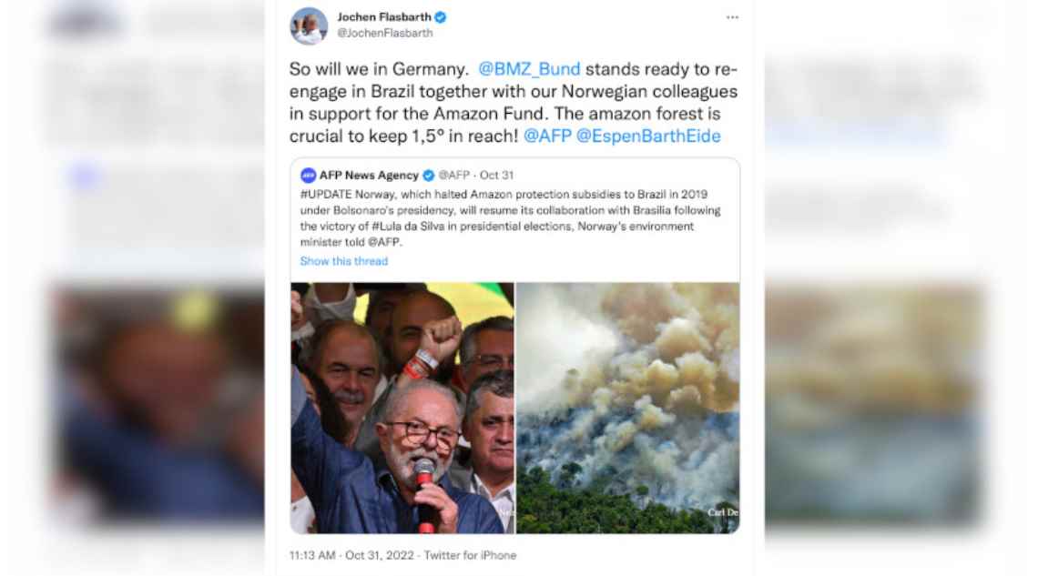Expand Show this thread

[343, 261]
